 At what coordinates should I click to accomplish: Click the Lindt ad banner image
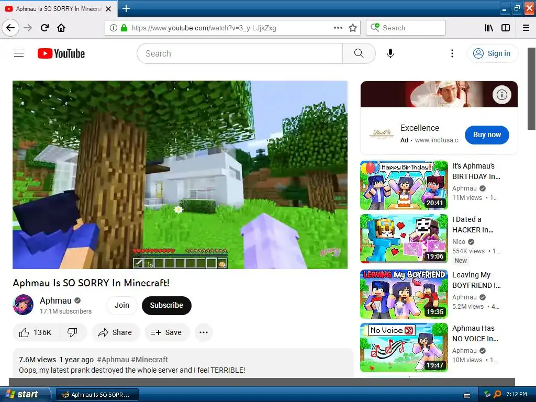(x=439, y=94)
